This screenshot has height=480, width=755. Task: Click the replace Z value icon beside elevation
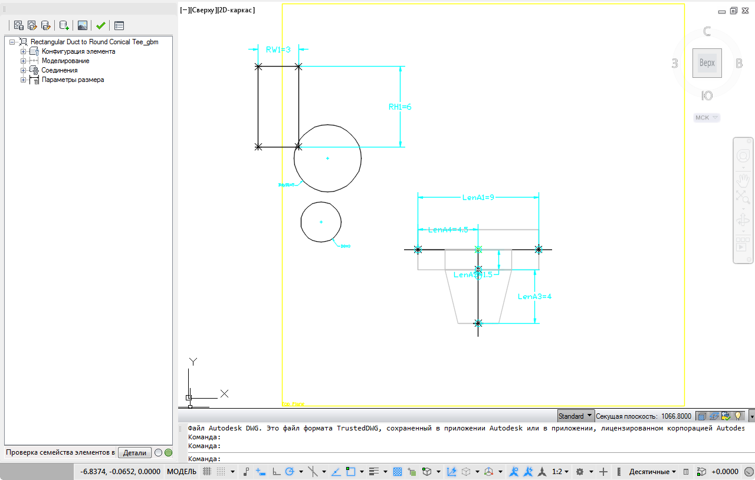[x=702, y=472]
